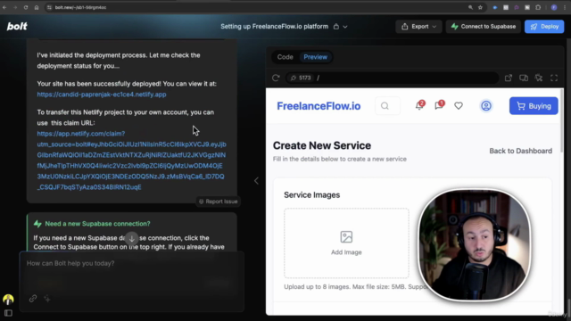Go back in the browser
Image resolution: width=571 pixels, height=321 pixels.
[x=4, y=7]
